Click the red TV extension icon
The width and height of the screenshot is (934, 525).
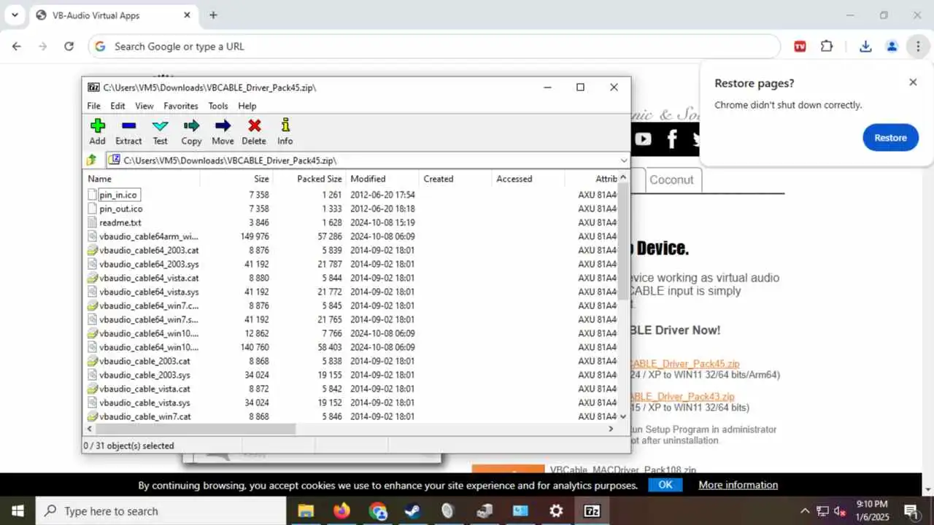(800, 47)
